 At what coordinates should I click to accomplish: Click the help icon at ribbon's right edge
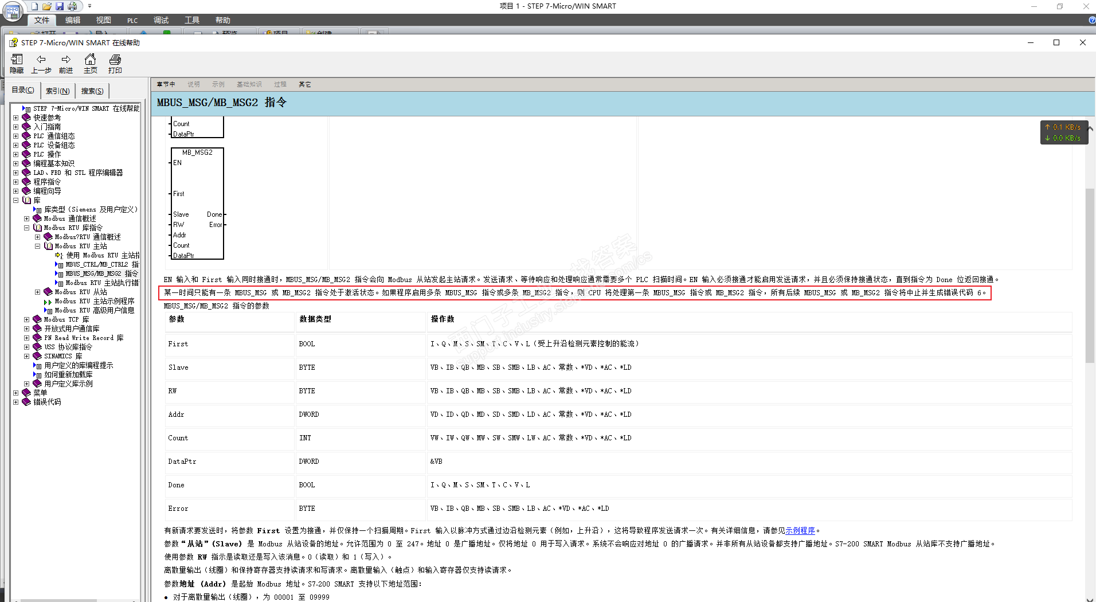coord(1092,20)
